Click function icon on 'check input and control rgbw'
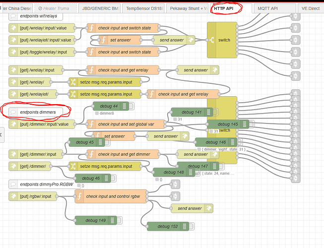 pos(79,196)
